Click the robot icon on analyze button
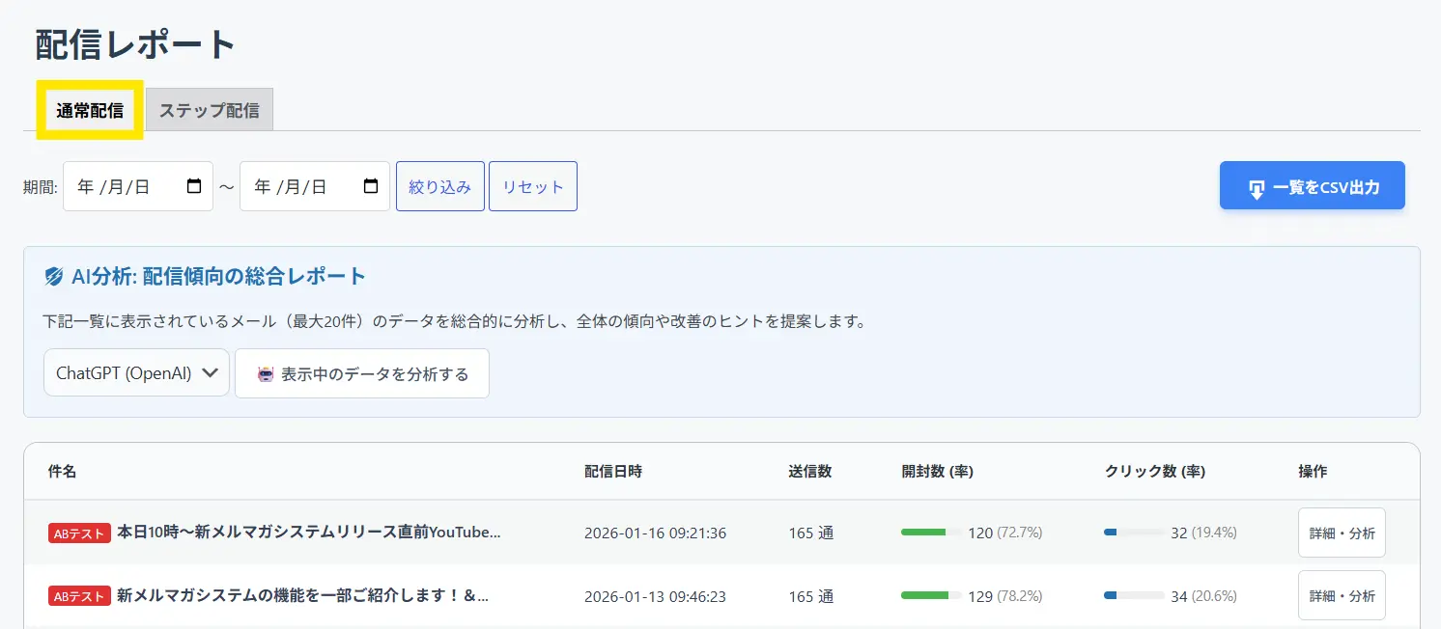Image resolution: width=1441 pixels, height=629 pixels. [266, 374]
